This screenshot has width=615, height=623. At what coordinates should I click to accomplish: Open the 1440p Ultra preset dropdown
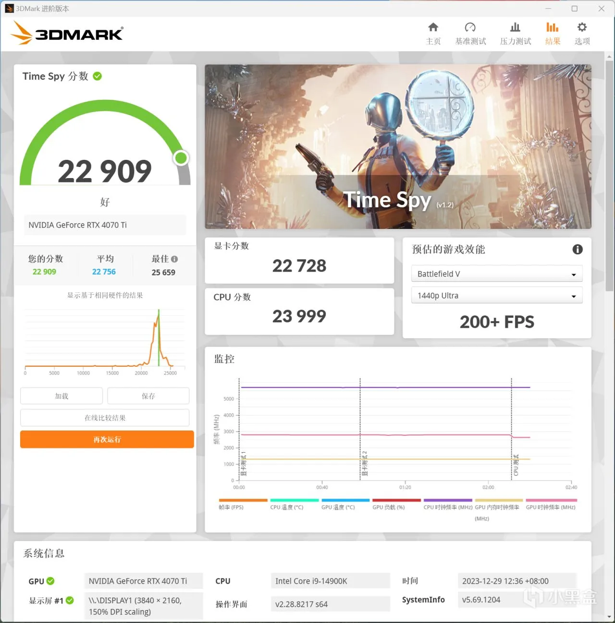[x=497, y=295]
